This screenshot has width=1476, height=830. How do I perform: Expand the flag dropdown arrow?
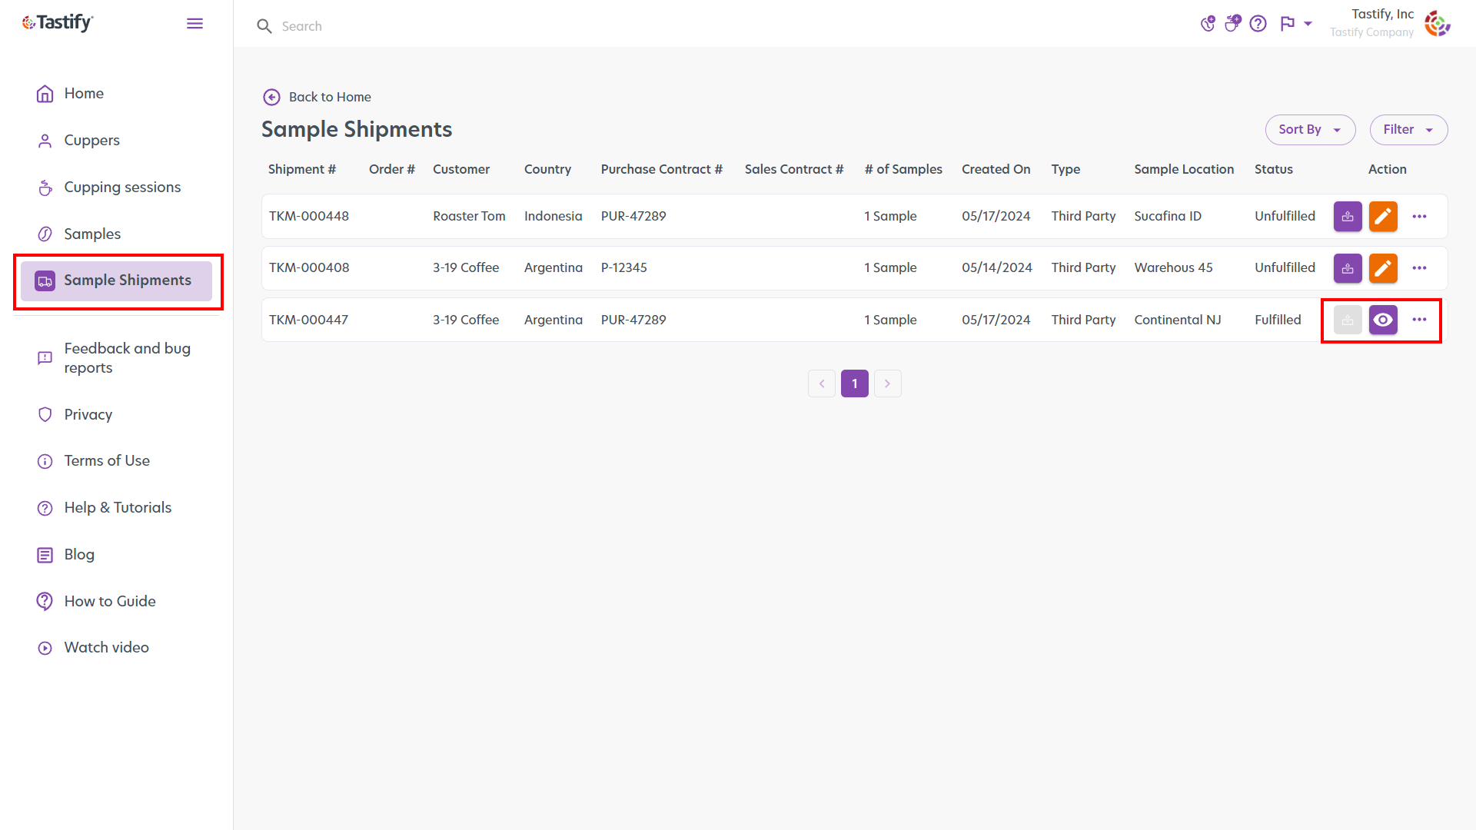1308,24
